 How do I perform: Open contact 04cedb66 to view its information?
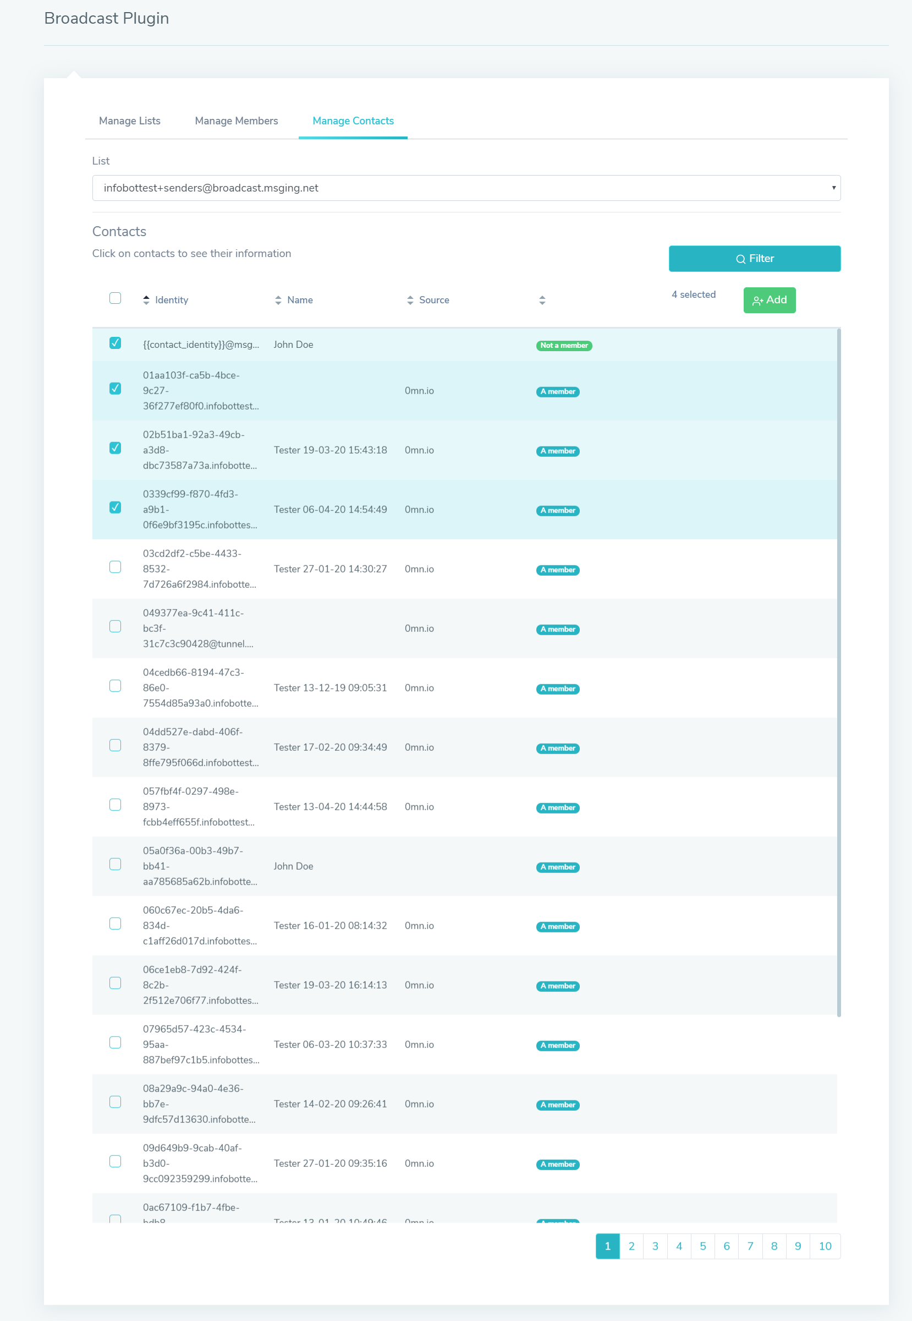464,689
